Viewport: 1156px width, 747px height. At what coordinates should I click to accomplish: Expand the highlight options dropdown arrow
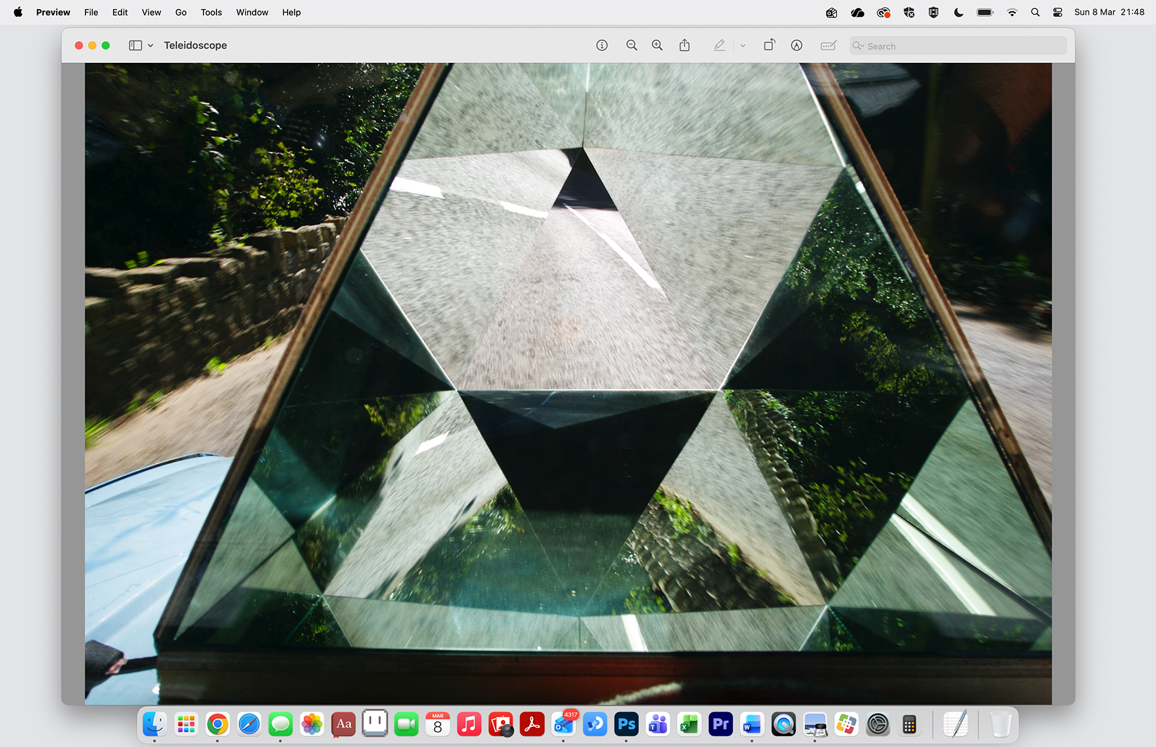[x=742, y=46]
